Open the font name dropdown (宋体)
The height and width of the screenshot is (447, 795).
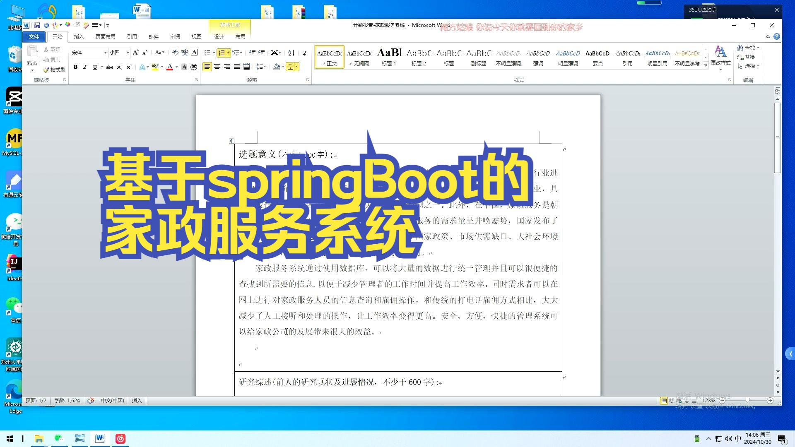pos(105,53)
